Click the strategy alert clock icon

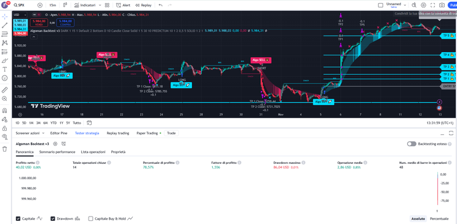tap(64, 144)
